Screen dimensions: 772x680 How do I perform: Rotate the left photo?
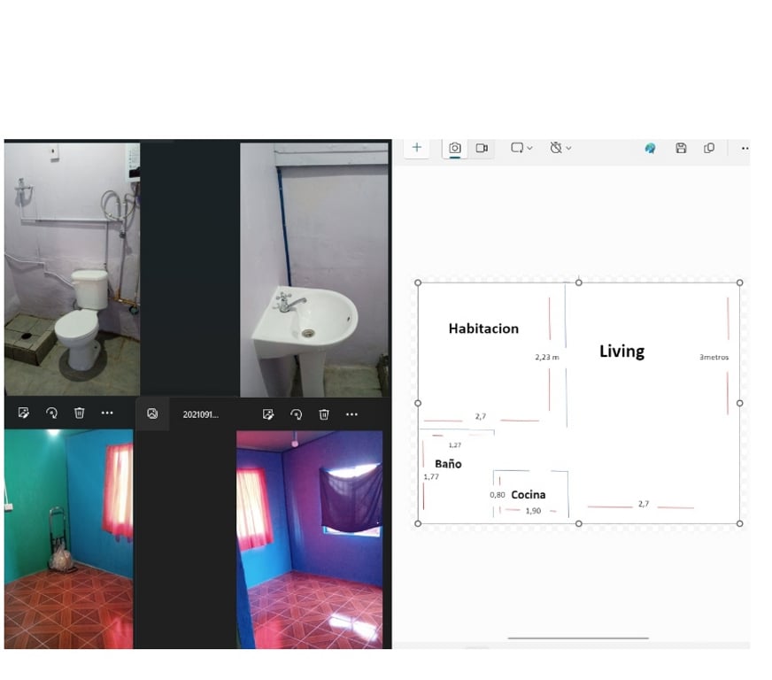coord(51,413)
